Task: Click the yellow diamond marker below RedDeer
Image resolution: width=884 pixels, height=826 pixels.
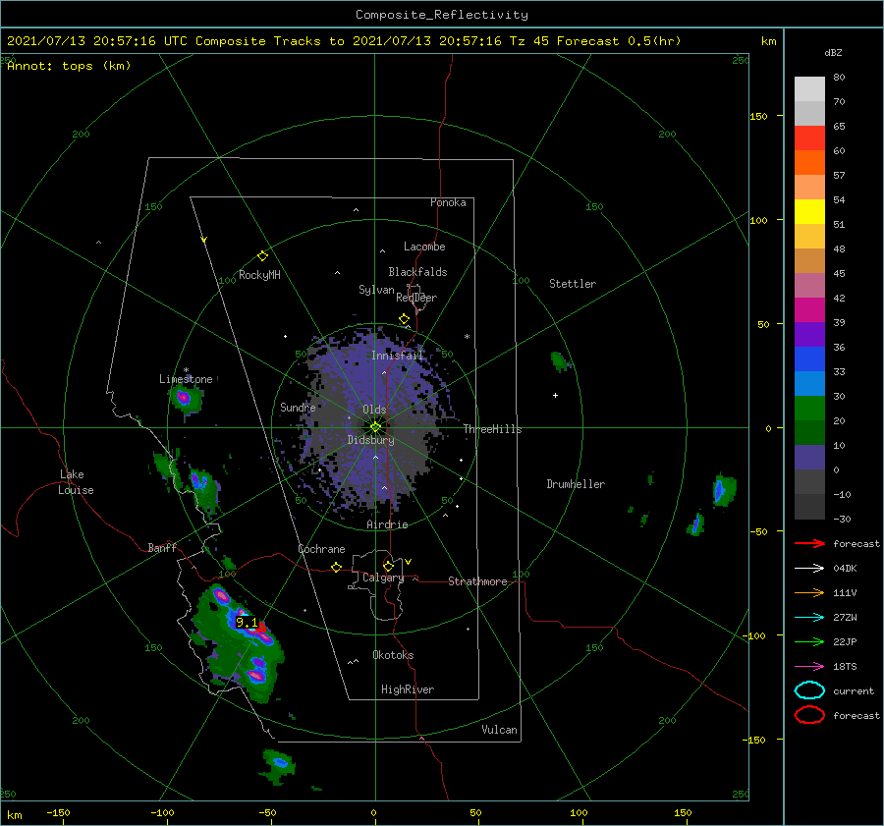Action: point(404,319)
